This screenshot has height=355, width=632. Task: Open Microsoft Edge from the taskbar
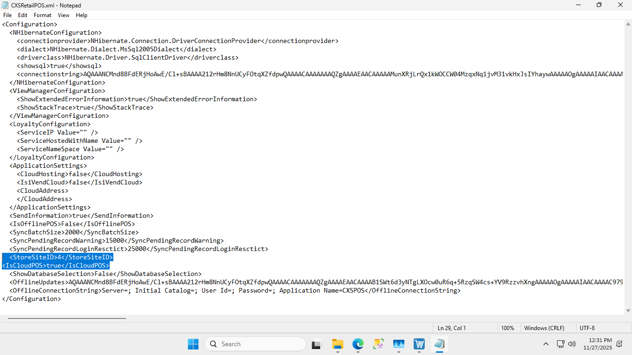click(358, 344)
